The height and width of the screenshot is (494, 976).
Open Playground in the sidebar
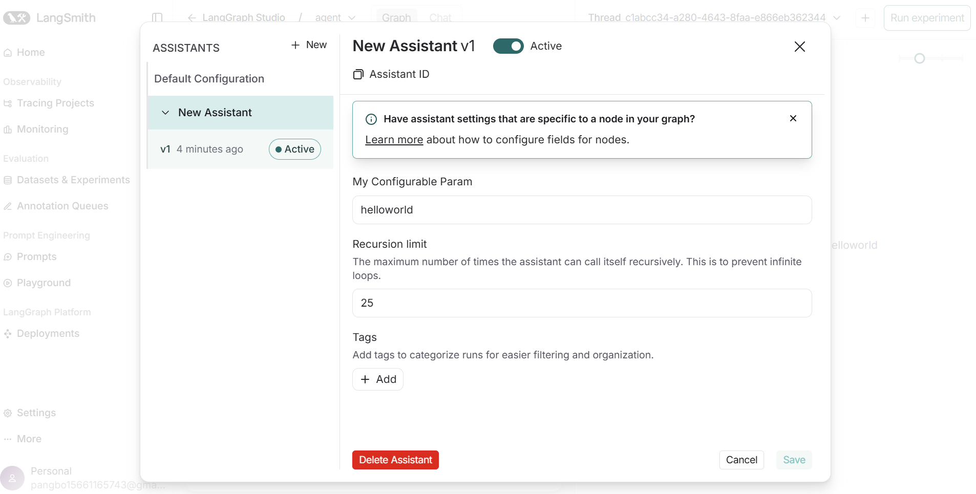(44, 283)
